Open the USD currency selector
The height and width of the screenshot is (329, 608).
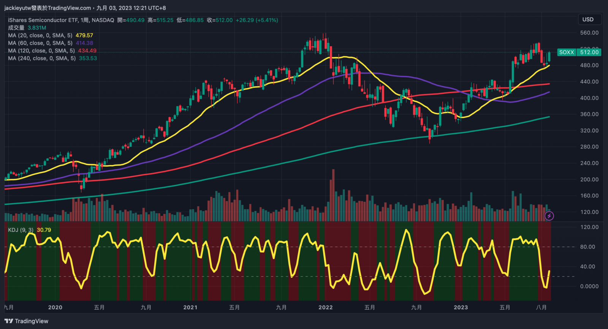coord(588,19)
